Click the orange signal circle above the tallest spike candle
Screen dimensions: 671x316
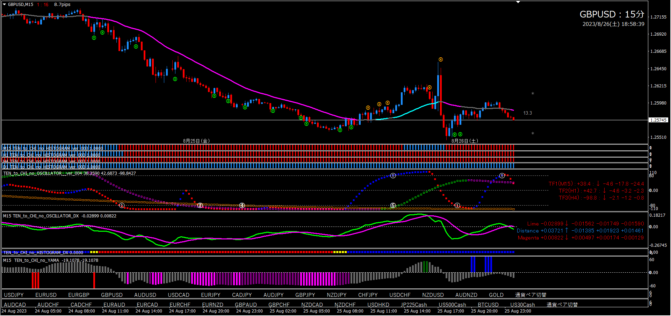441,59
